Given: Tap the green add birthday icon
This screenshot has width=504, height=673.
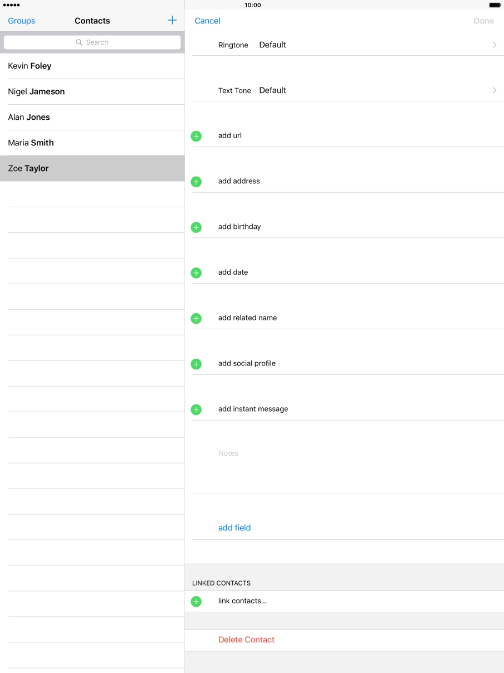Looking at the screenshot, I should [196, 227].
